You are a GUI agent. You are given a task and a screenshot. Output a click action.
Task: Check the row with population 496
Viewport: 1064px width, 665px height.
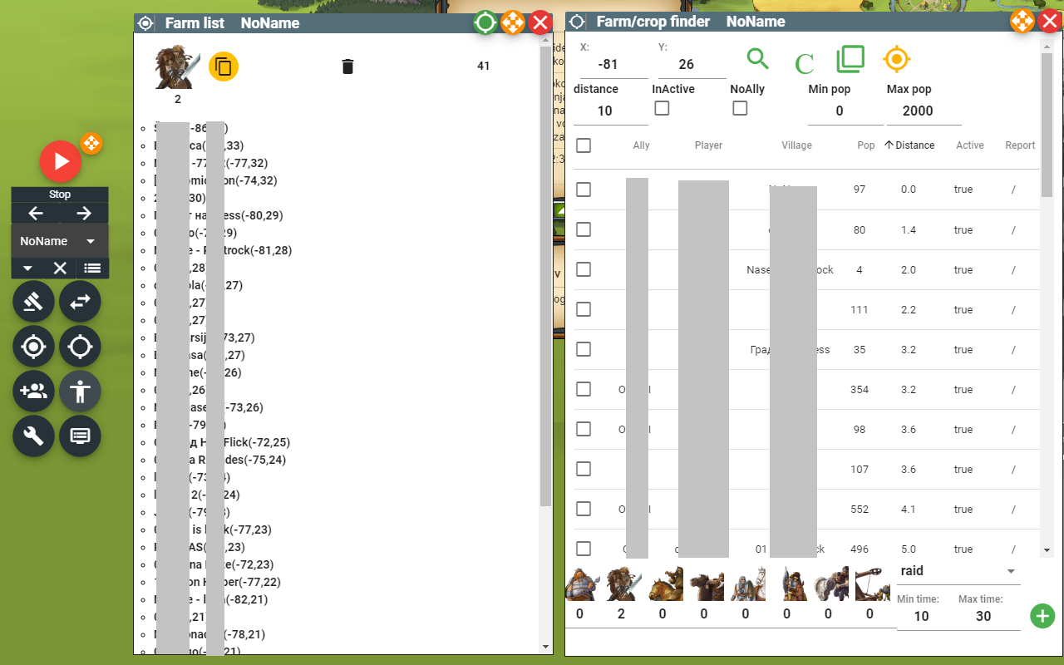pos(584,549)
